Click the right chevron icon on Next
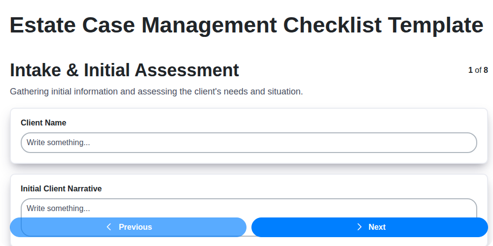 [359, 227]
